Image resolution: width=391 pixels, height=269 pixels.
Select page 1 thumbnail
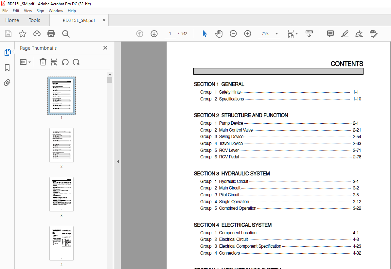[x=62, y=96]
